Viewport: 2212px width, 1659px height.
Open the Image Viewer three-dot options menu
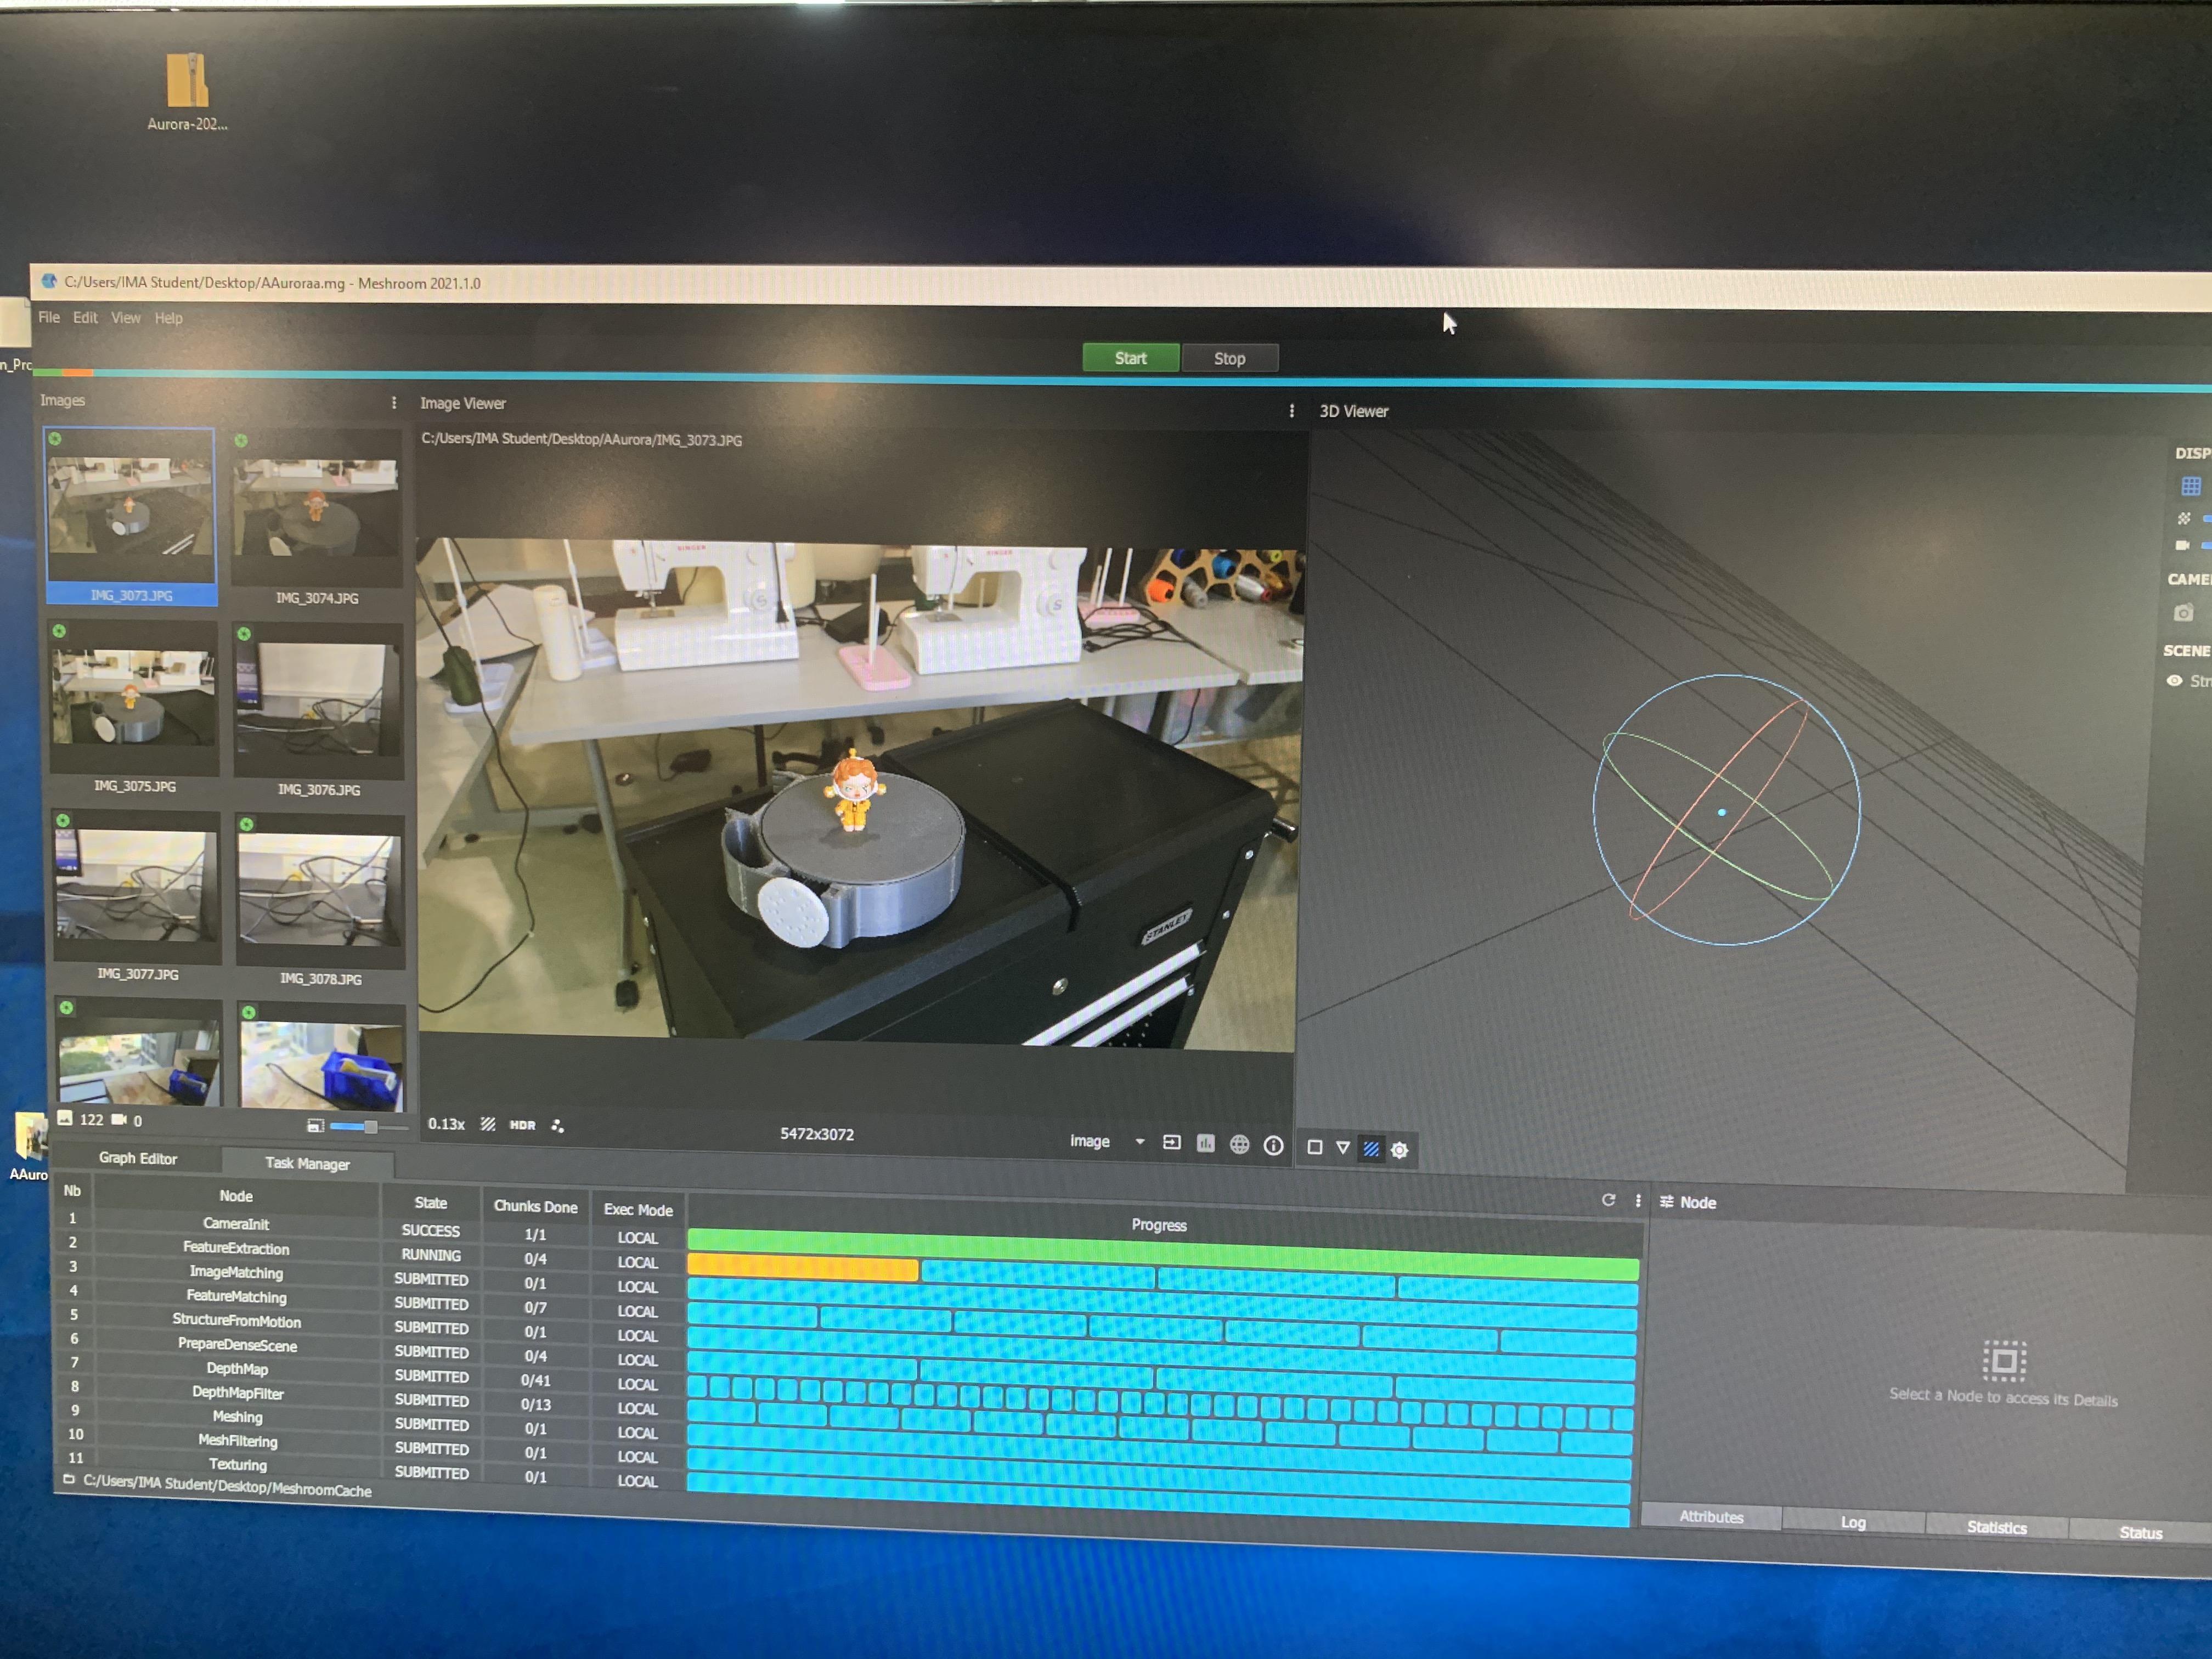click(1291, 411)
